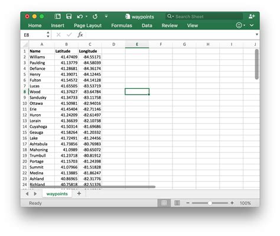Click the waypoints document icon in the title
The height and width of the screenshot is (236, 280).
click(128, 17)
